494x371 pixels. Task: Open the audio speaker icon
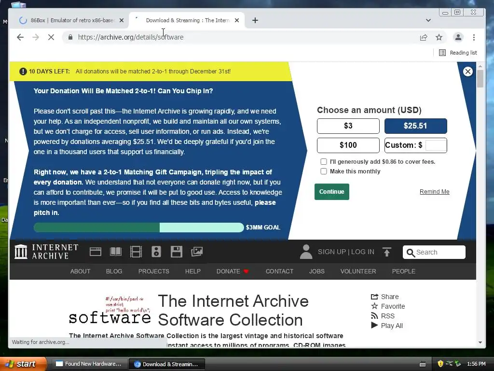pyautogui.click(x=156, y=252)
